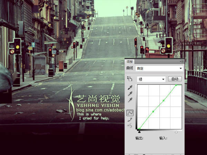207x155 pixels.
Task: Select the top-right curve control point
Action: click(176, 85)
